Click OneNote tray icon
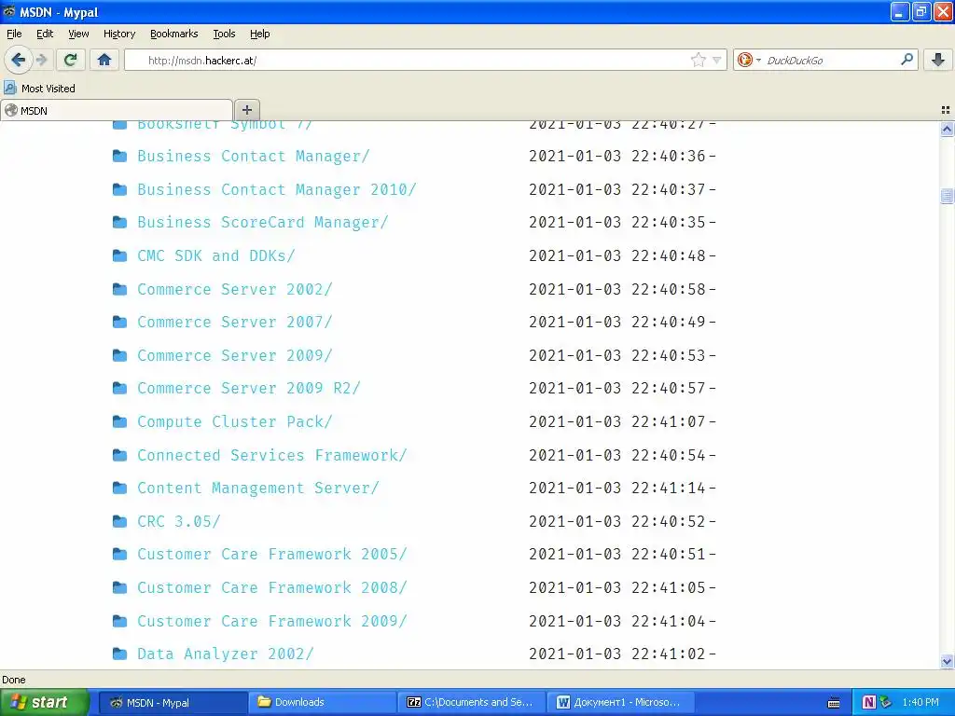Screen dimensions: 955x716 869,702
